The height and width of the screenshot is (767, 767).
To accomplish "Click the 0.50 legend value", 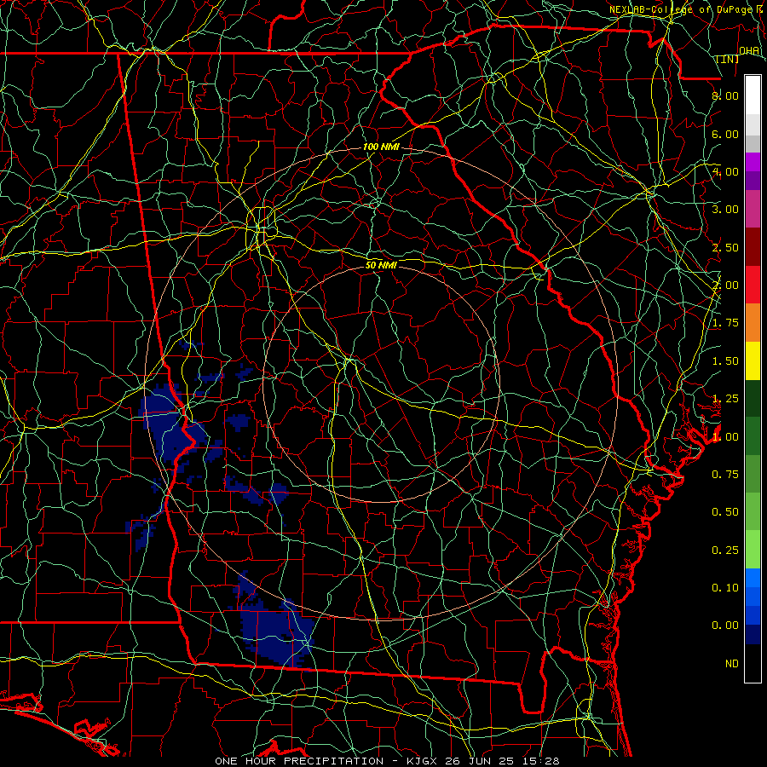I will (x=725, y=512).
